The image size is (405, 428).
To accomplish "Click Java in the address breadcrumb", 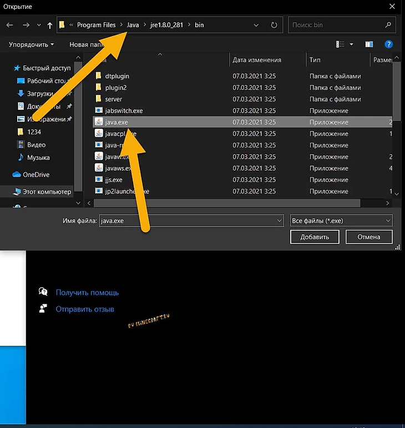I will click(x=133, y=25).
